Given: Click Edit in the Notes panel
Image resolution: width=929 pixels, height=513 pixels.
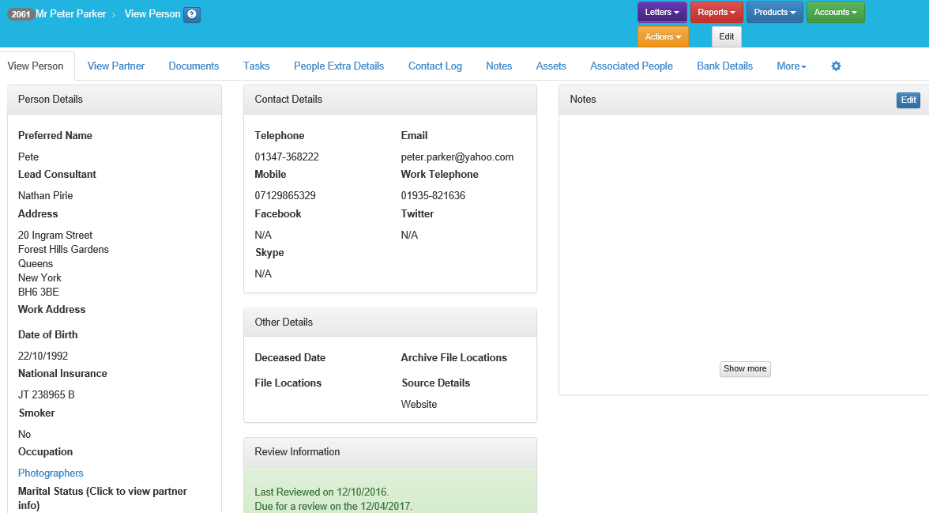Looking at the screenshot, I should click(908, 100).
